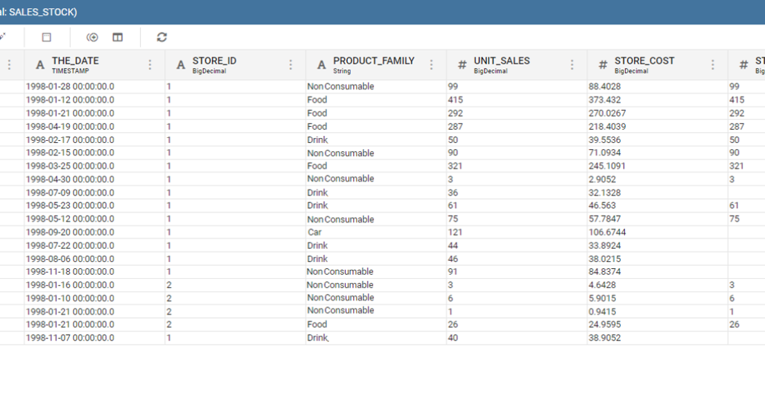Click the '#' type icon beside UNIT_SALES
The image size is (765, 407).
tap(462, 65)
